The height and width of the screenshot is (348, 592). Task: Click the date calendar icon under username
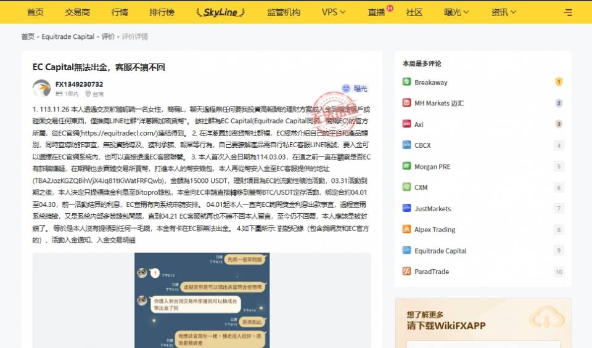(59, 94)
